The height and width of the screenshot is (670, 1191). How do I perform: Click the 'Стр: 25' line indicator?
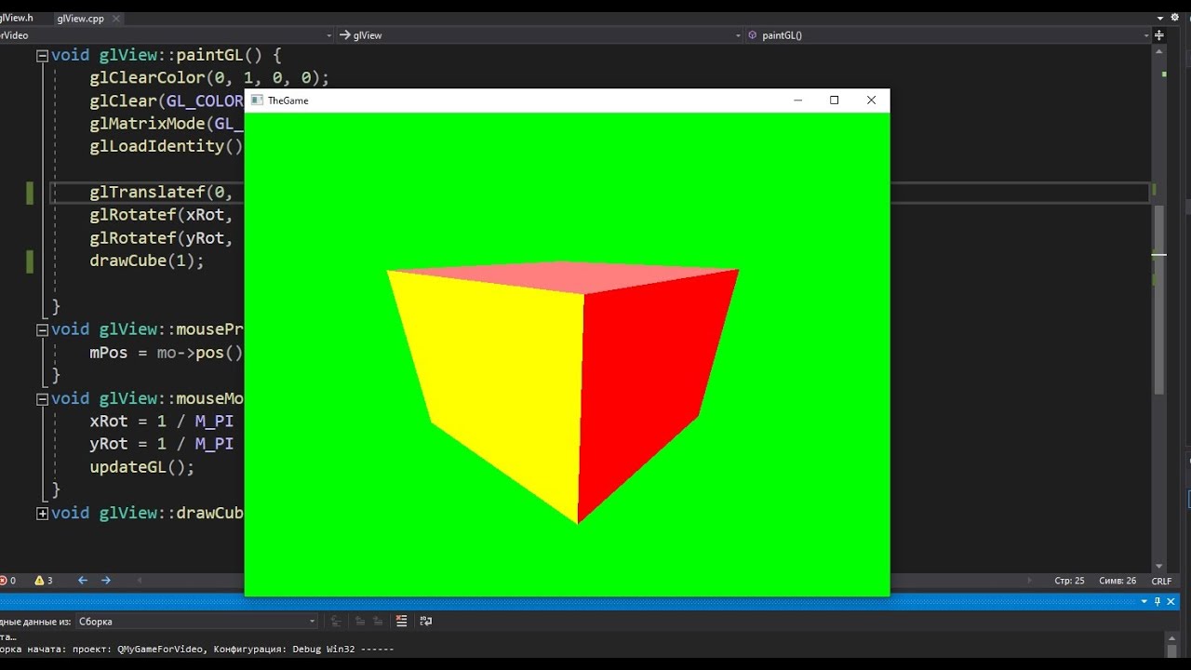click(x=1069, y=581)
